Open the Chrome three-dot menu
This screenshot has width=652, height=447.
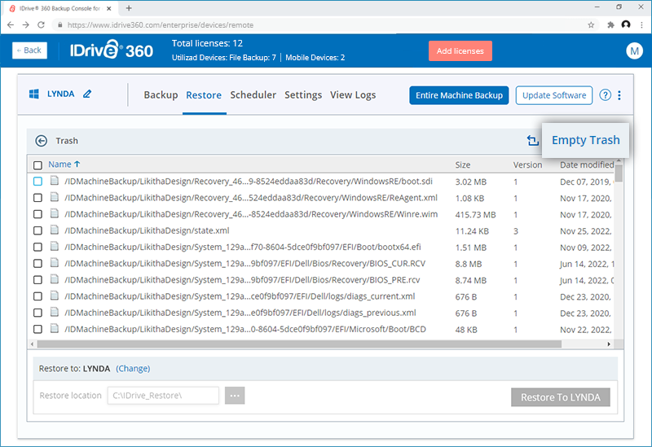point(641,25)
